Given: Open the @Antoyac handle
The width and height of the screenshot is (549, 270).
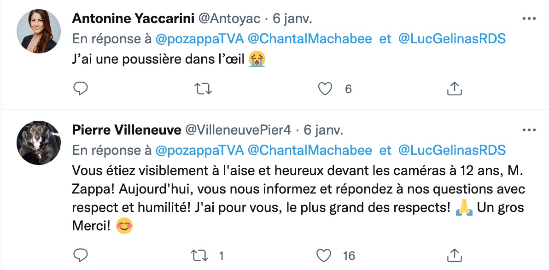Looking at the screenshot, I should coord(229,19).
